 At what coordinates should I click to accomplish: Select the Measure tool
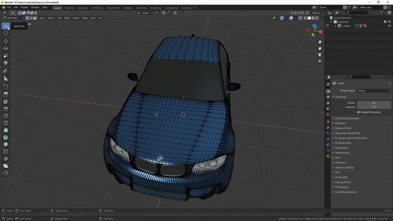6,79
